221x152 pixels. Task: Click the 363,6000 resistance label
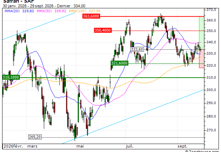[91, 16]
